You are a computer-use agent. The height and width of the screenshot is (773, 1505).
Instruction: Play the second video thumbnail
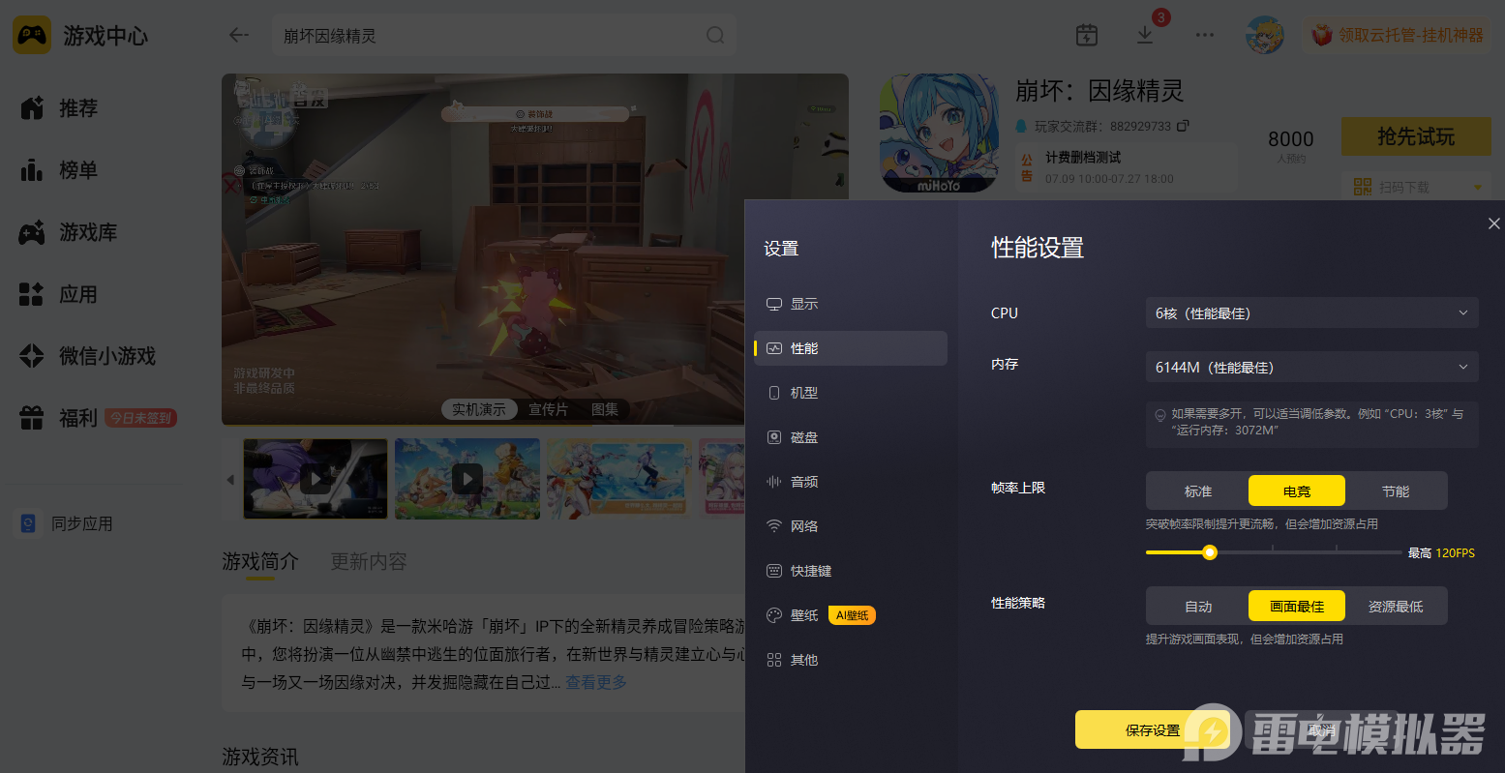pyautogui.click(x=467, y=479)
